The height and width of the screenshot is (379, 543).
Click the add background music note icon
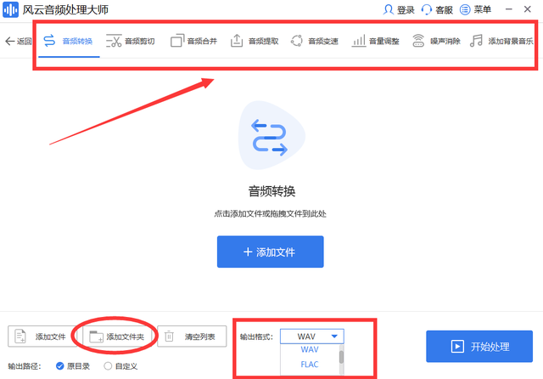(x=476, y=41)
